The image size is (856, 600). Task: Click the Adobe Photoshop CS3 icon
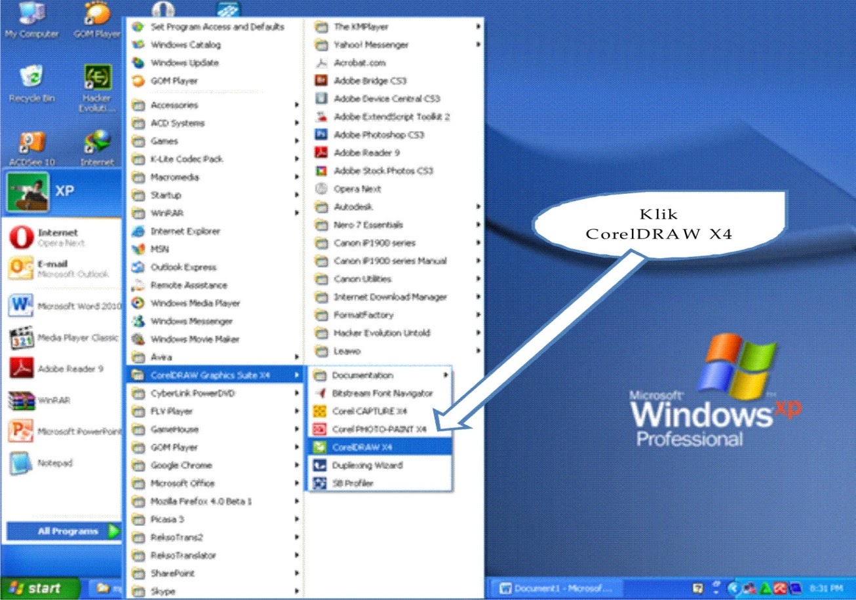tap(321, 134)
